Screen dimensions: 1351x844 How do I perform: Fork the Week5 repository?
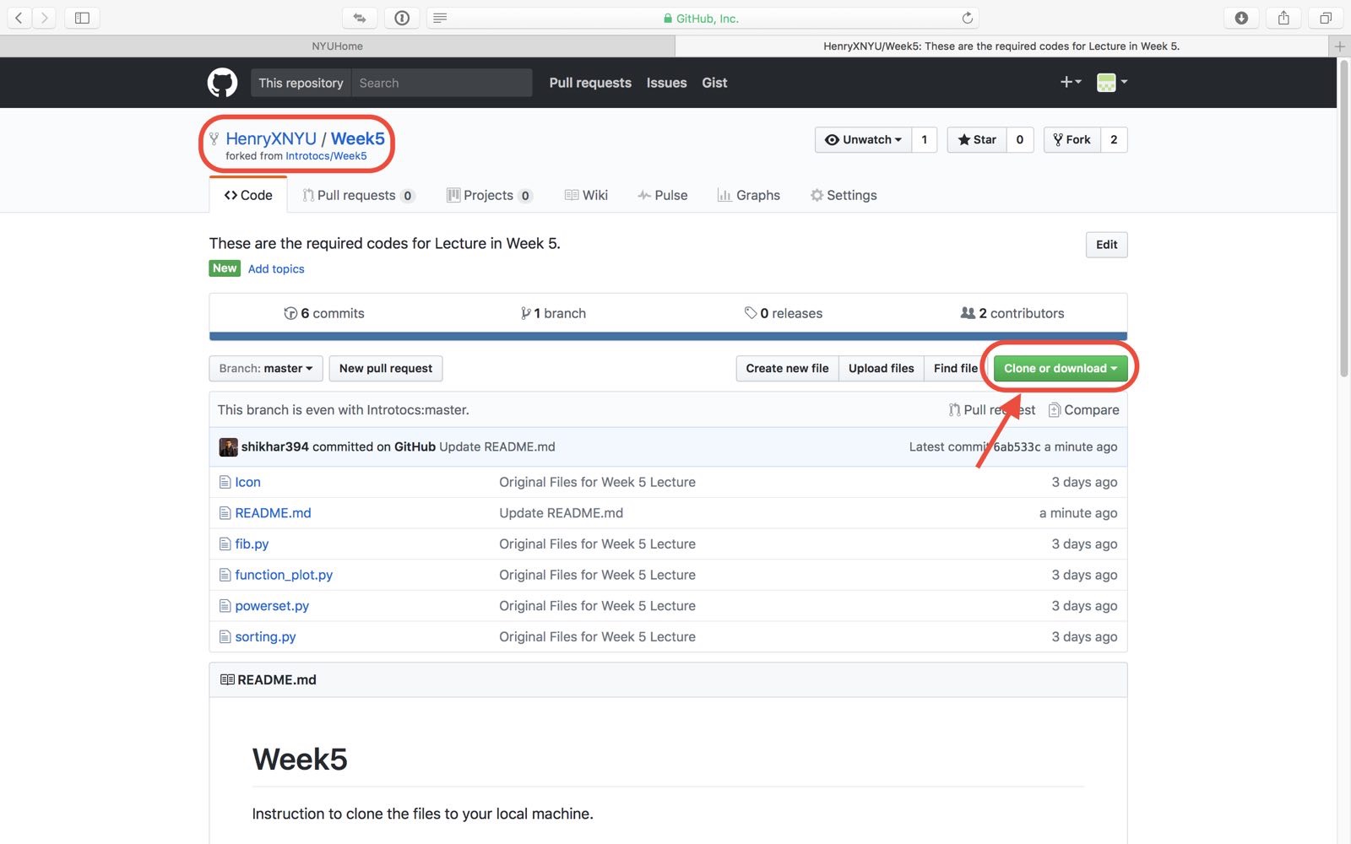click(x=1072, y=139)
